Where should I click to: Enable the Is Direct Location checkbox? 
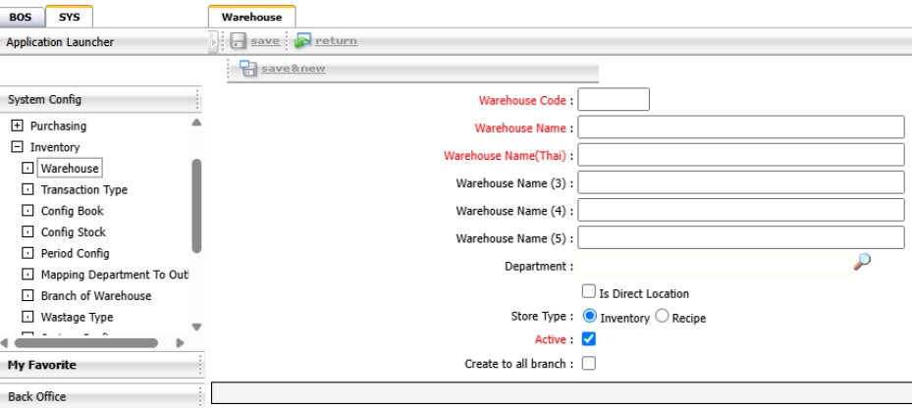pyautogui.click(x=588, y=292)
